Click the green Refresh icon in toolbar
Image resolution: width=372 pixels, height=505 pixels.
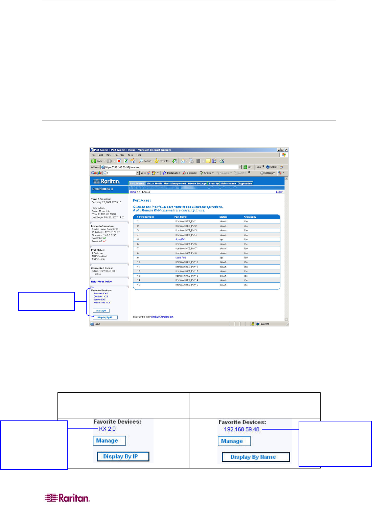point(126,161)
